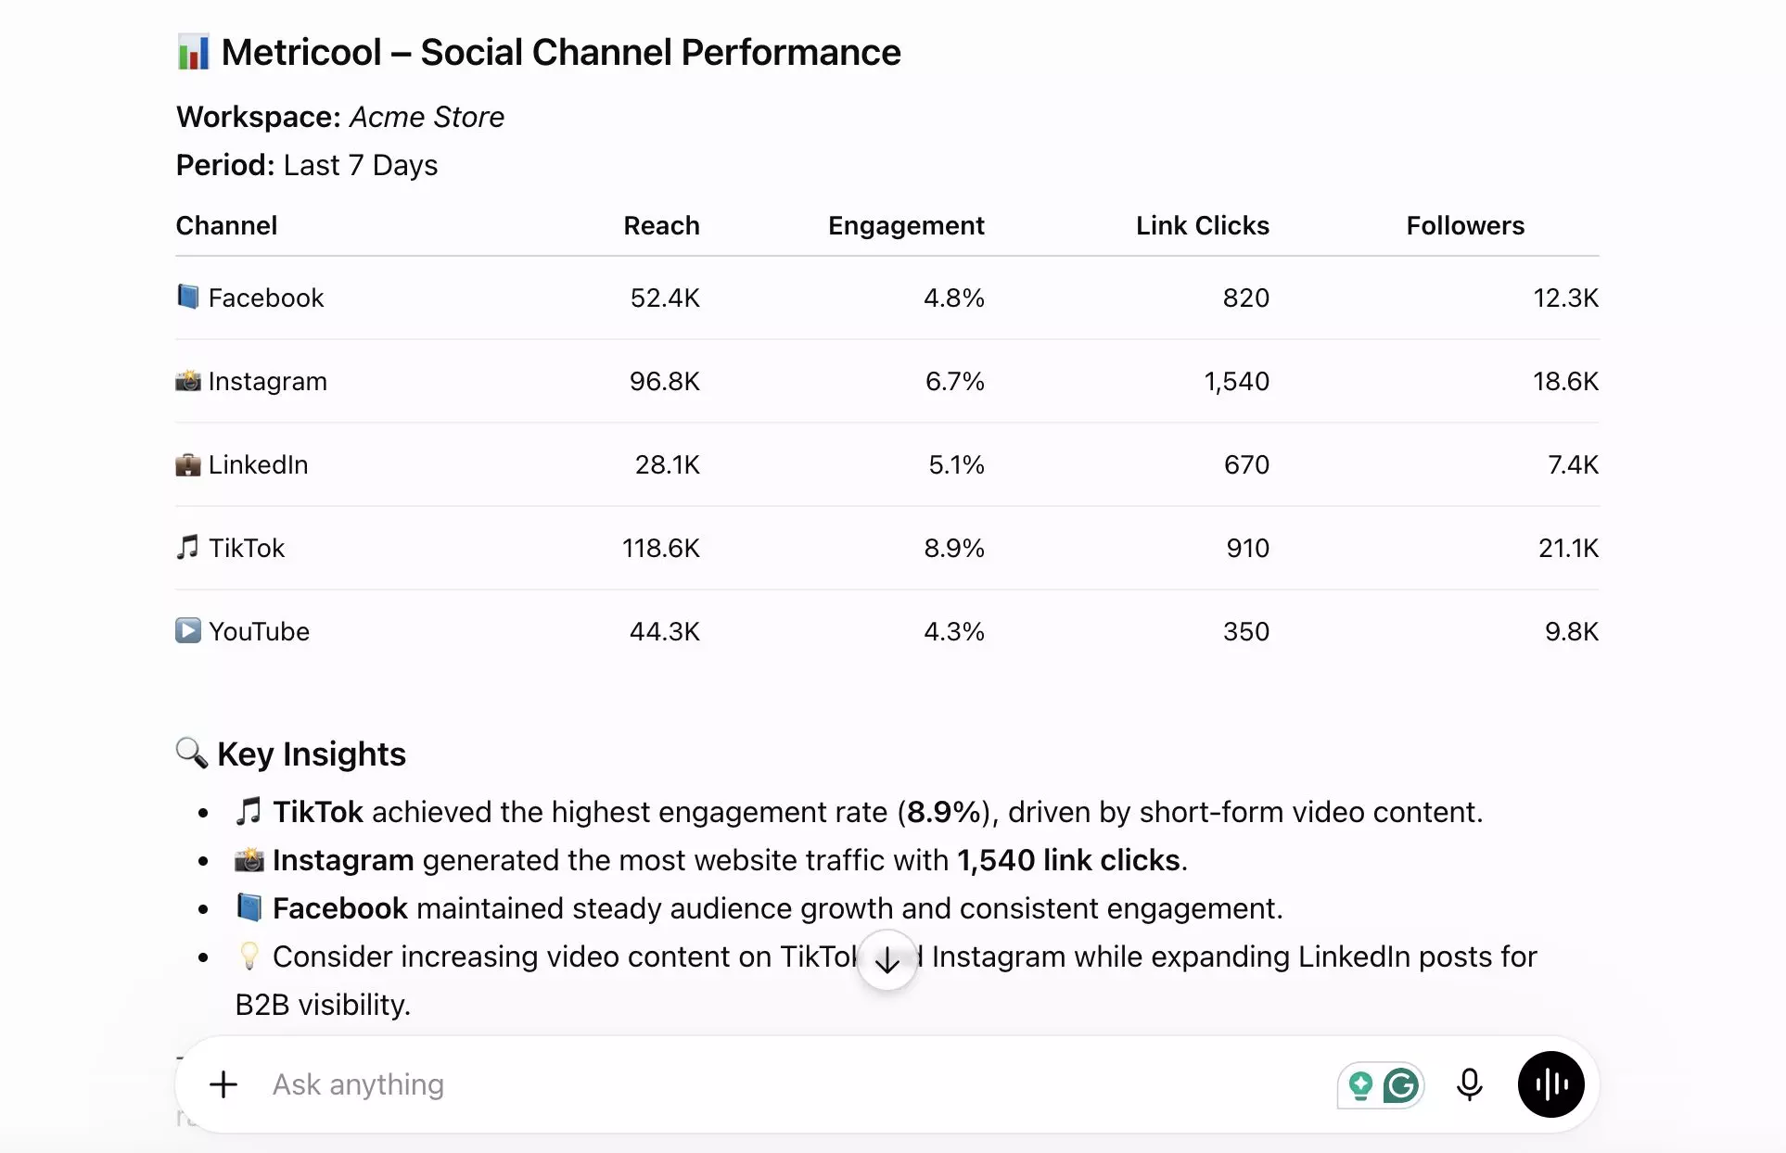Click Instagram followers value 18.6K

(1566, 381)
